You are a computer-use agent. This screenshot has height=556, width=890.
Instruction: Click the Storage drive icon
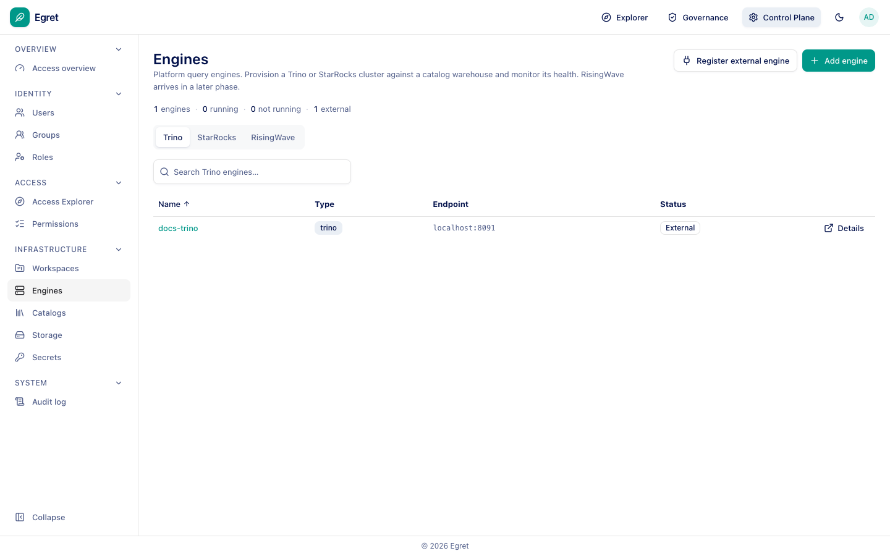[20, 335]
